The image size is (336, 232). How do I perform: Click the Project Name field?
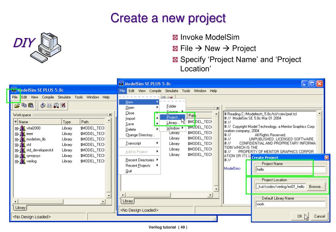click(x=291, y=169)
